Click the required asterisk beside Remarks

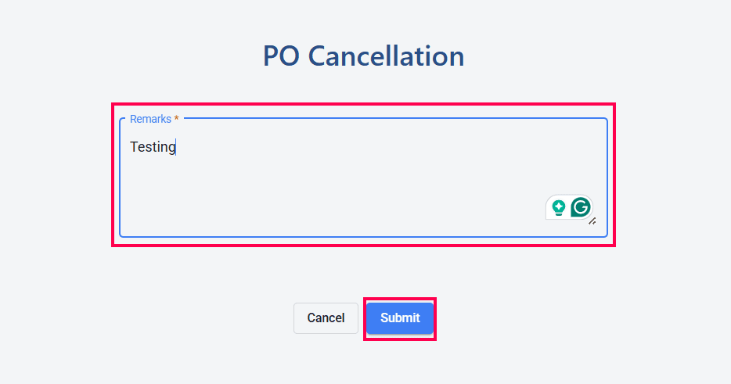(176, 119)
